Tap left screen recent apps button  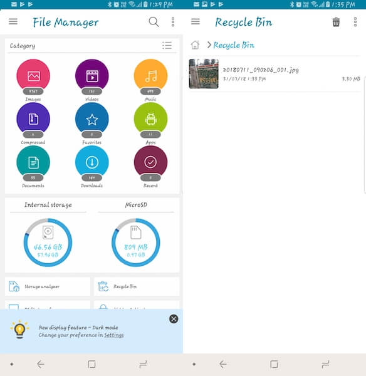pyautogui.click(x=143, y=364)
